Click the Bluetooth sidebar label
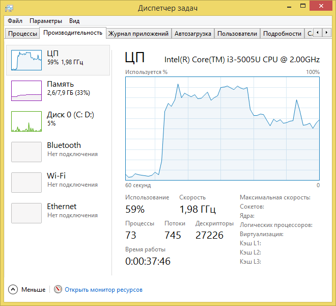 [x=64, y=145]
